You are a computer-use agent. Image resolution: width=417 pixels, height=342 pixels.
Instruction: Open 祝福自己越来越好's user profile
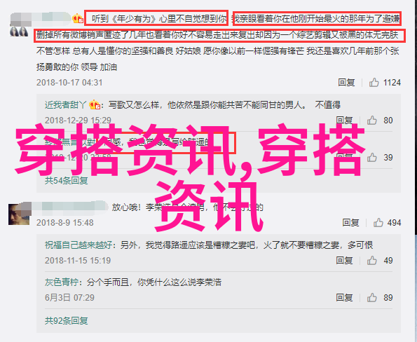78,245
